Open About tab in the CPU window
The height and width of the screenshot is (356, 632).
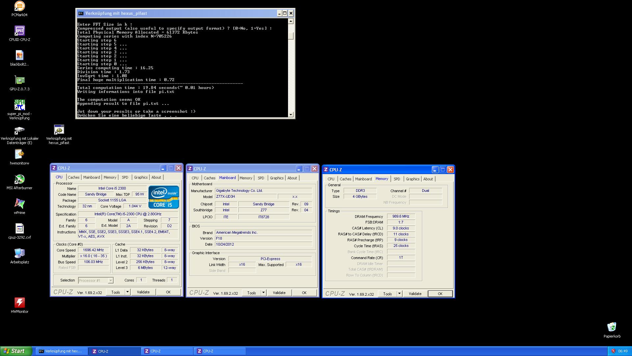(156, 177)
